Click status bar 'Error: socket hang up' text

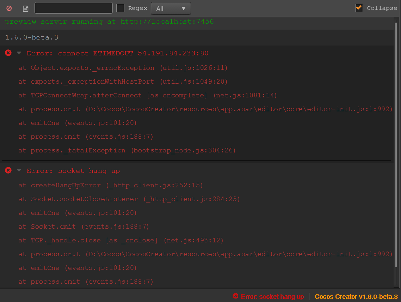pos(272,297)
